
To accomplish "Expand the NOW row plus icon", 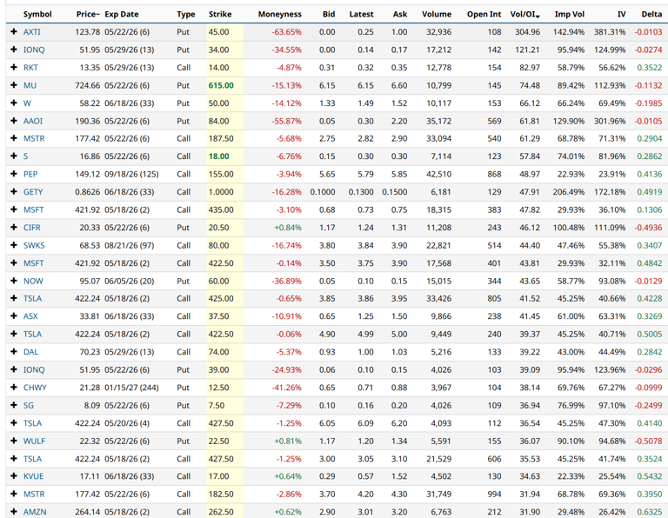I will tap(14, 281).
